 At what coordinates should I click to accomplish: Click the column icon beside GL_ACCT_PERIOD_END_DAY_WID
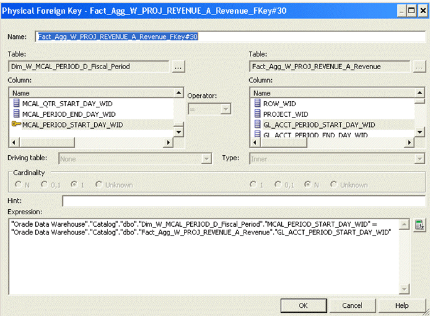(x=257, y=134)
